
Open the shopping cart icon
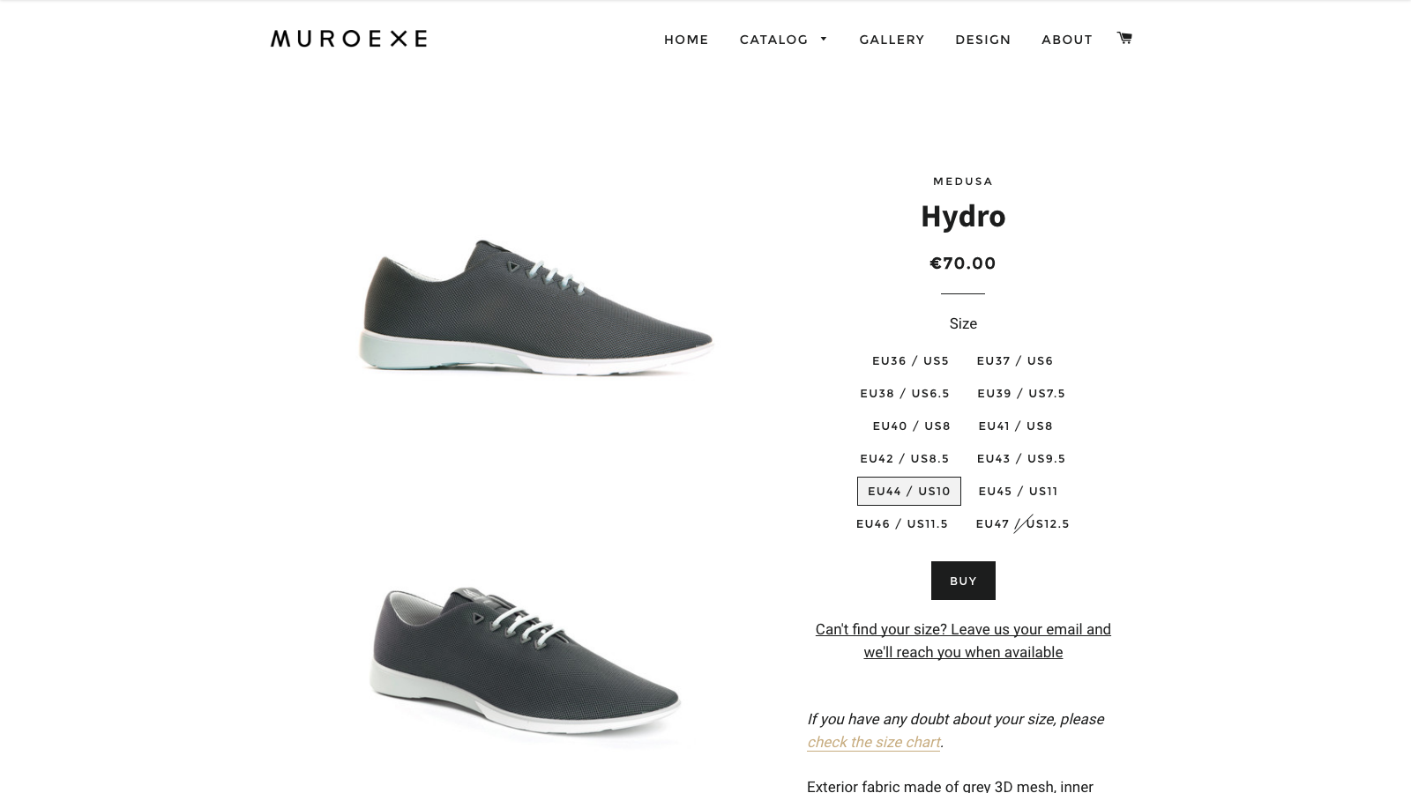1124,38
